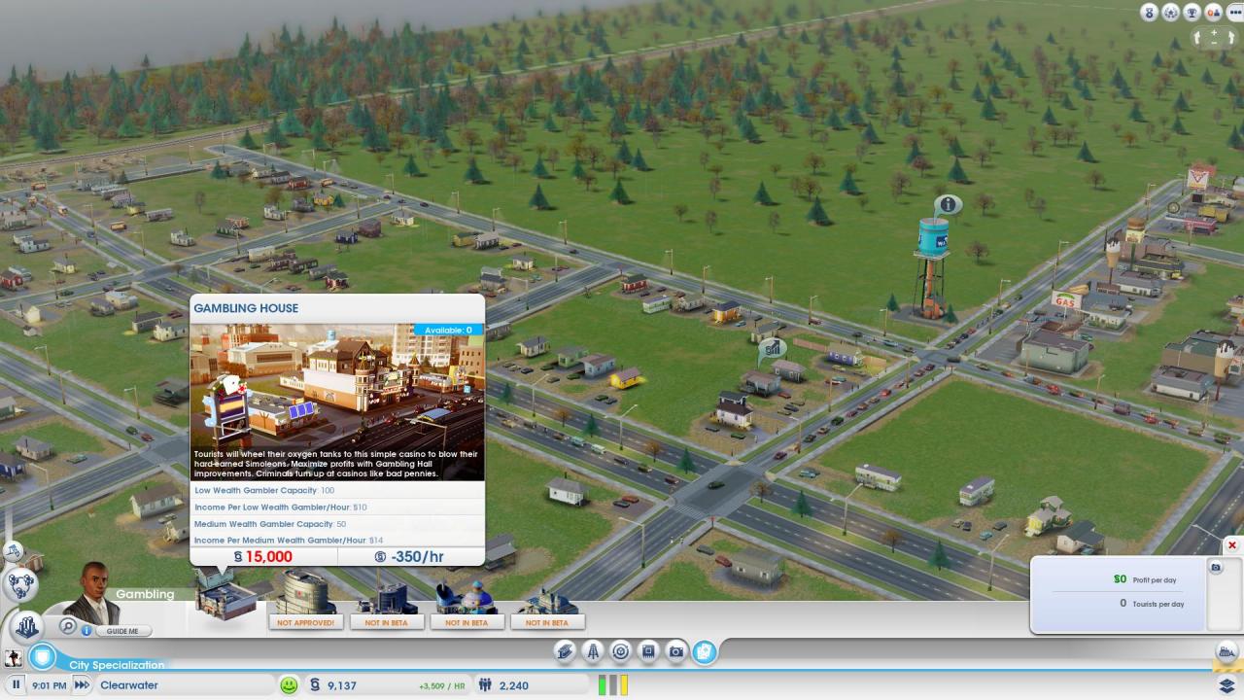Click the blue info icon near Guide Me
This screenshot has width=1244, height=700.
pos(86,630)
